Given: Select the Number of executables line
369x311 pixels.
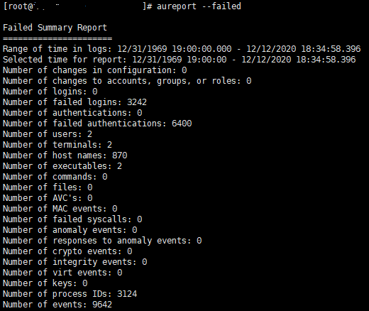Looking at the screenshot, I should (62, 166).
